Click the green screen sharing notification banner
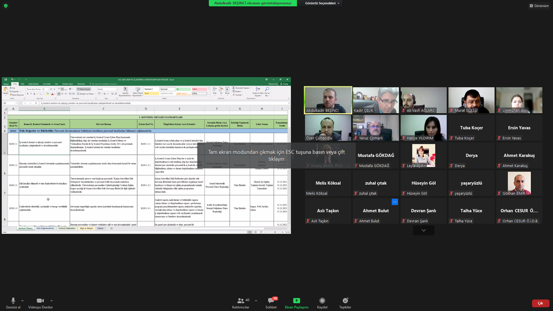The width and height of the screenshot is (553, 311). pyautogui.click(x=253, y=3)
